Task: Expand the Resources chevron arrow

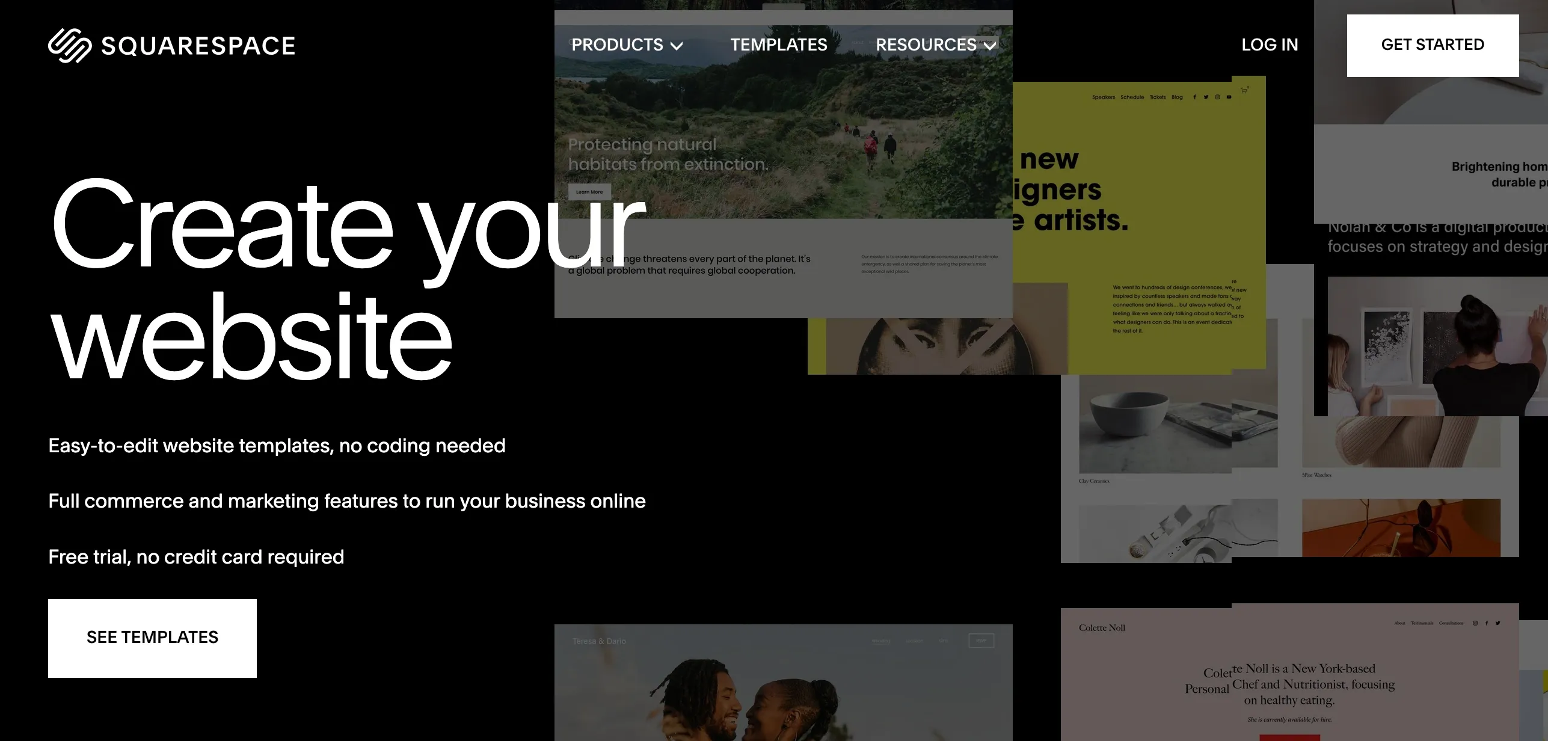Action: (990, 46)
